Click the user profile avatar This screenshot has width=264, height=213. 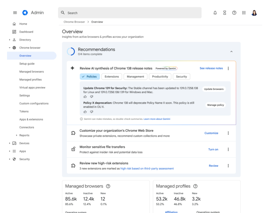254,13
